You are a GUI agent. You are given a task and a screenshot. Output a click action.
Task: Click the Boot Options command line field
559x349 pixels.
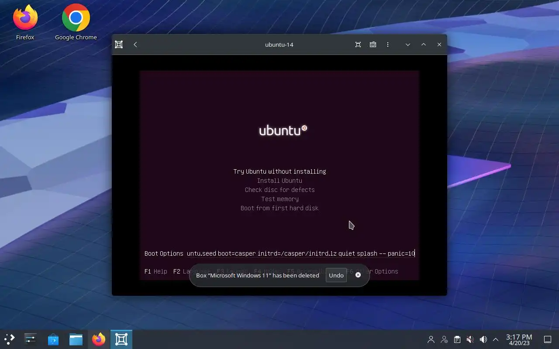[301, 253]
